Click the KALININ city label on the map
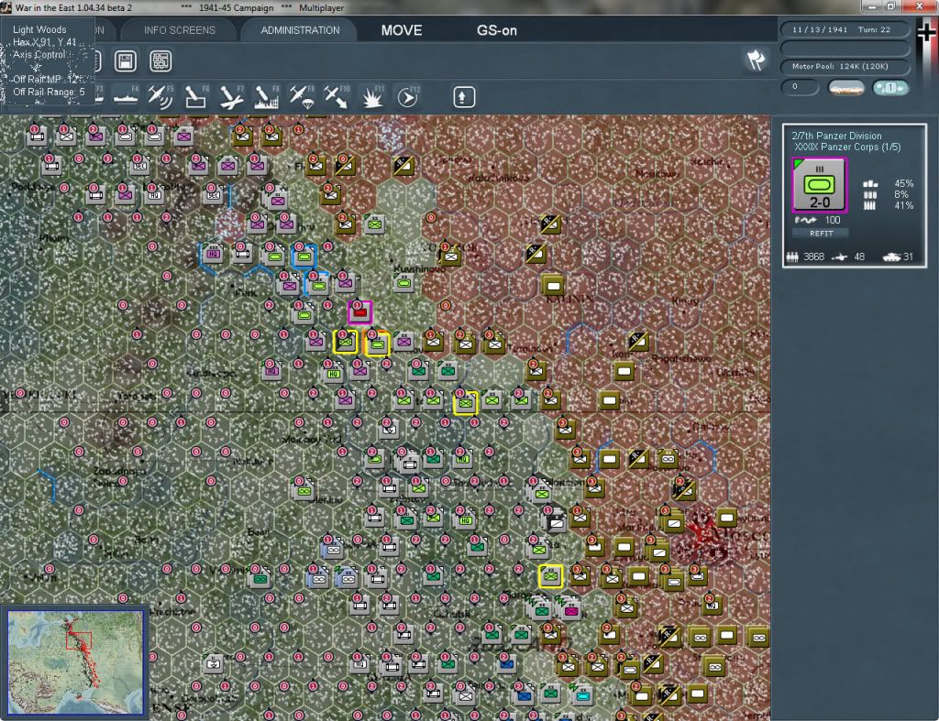The width and height of the screenshot is (939, 721). coord(569,299)
